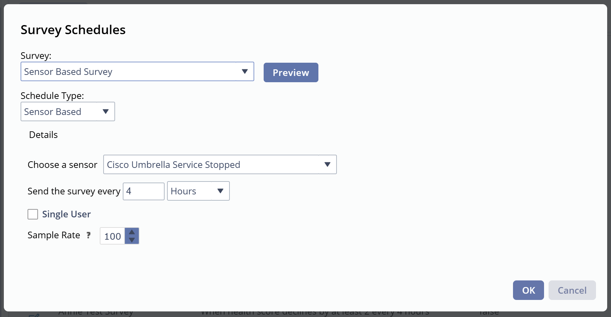Increase Sample Rate with the up arrow
The height and width of the screenshot is (317, 611).
coord(132,232)
